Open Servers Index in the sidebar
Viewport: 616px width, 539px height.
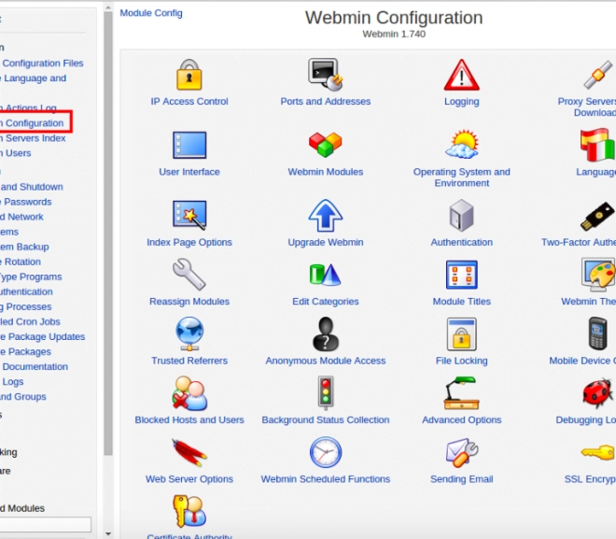point(33,138)
